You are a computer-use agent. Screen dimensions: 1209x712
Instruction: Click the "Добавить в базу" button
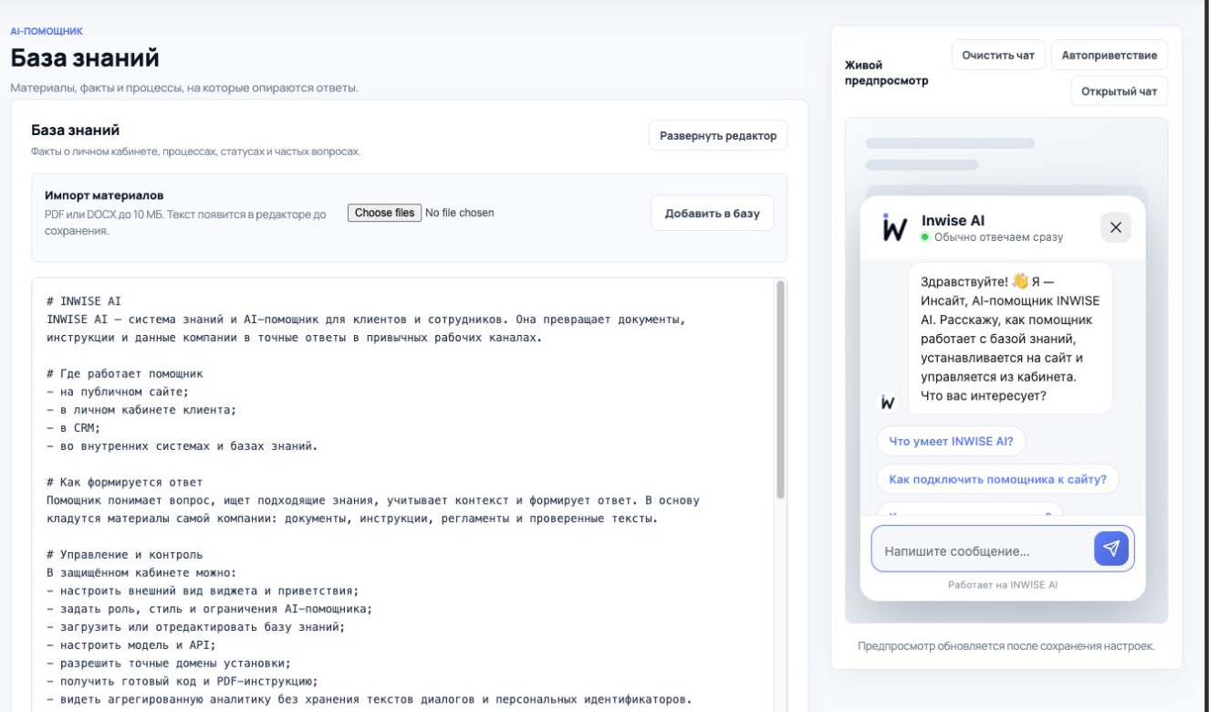tap(712, 214)
